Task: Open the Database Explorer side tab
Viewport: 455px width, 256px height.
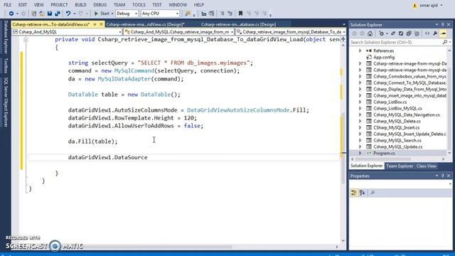Action: click(x=6, y=37)
